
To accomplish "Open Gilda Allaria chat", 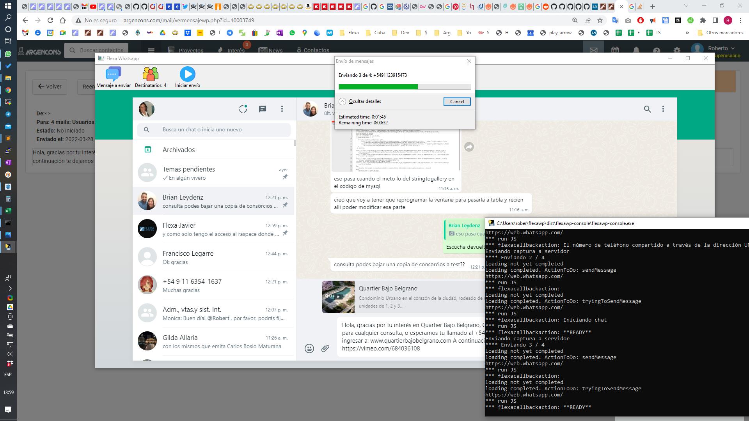I will [x=214, y=341].
